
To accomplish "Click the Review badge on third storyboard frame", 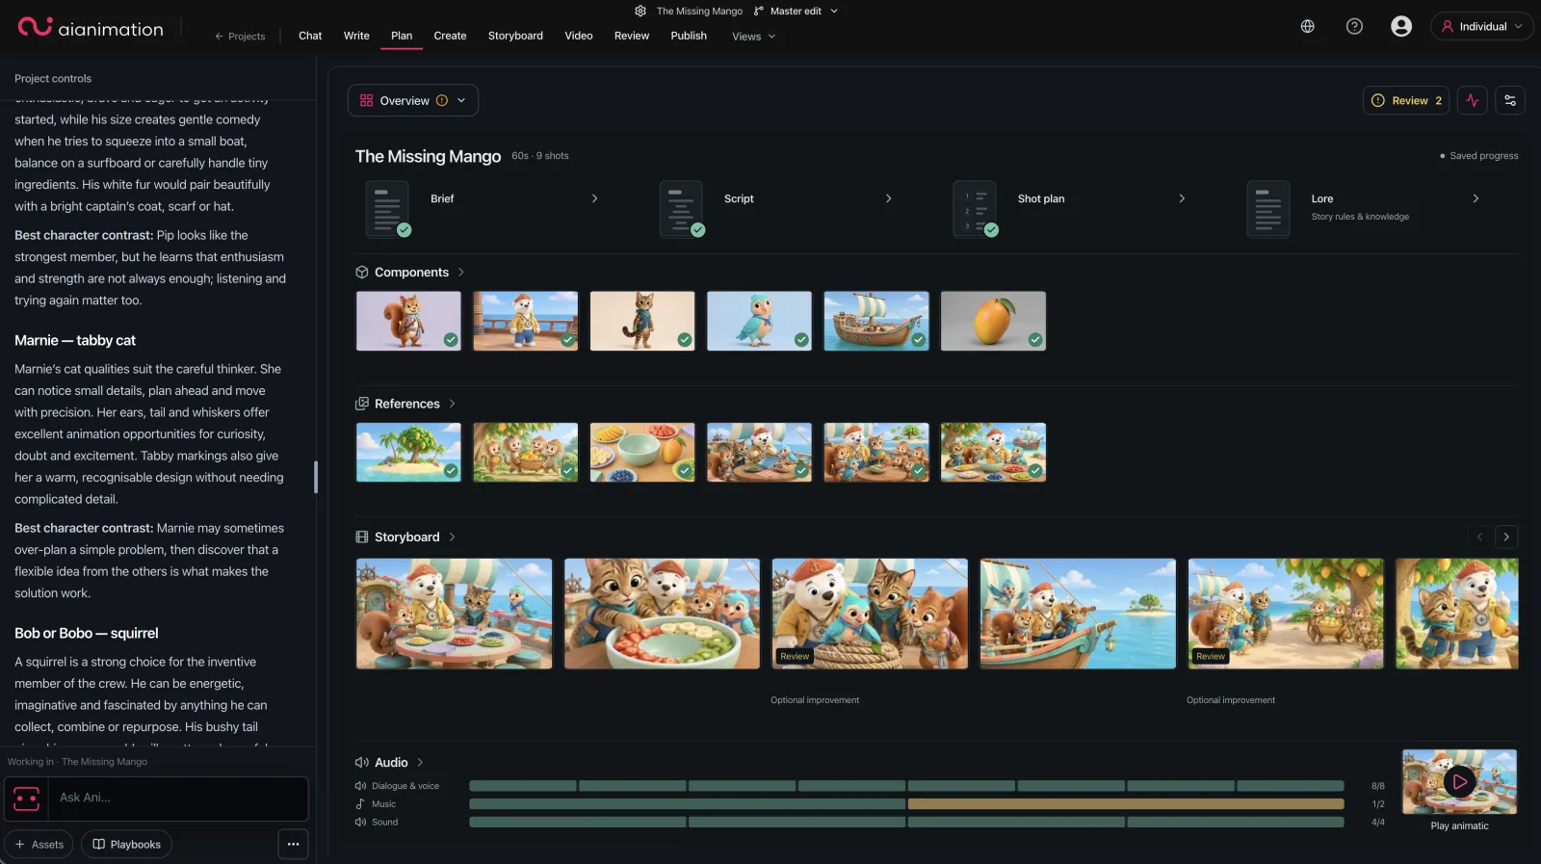I will coord(795,656).
